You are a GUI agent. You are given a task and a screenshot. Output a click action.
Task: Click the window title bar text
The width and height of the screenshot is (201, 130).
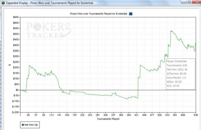pyautogui.click(x=50, y=3)
